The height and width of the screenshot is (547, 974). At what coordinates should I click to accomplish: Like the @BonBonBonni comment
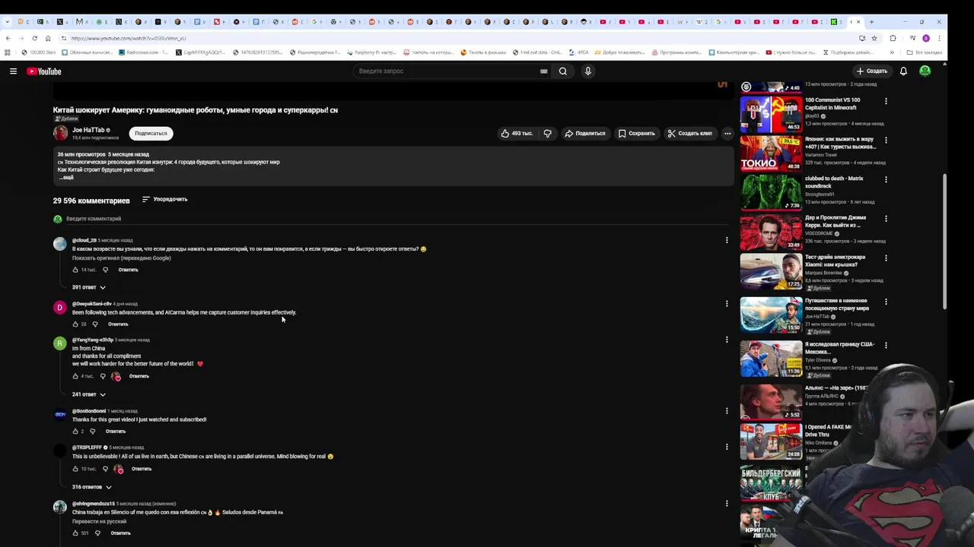tap(75, 432)
